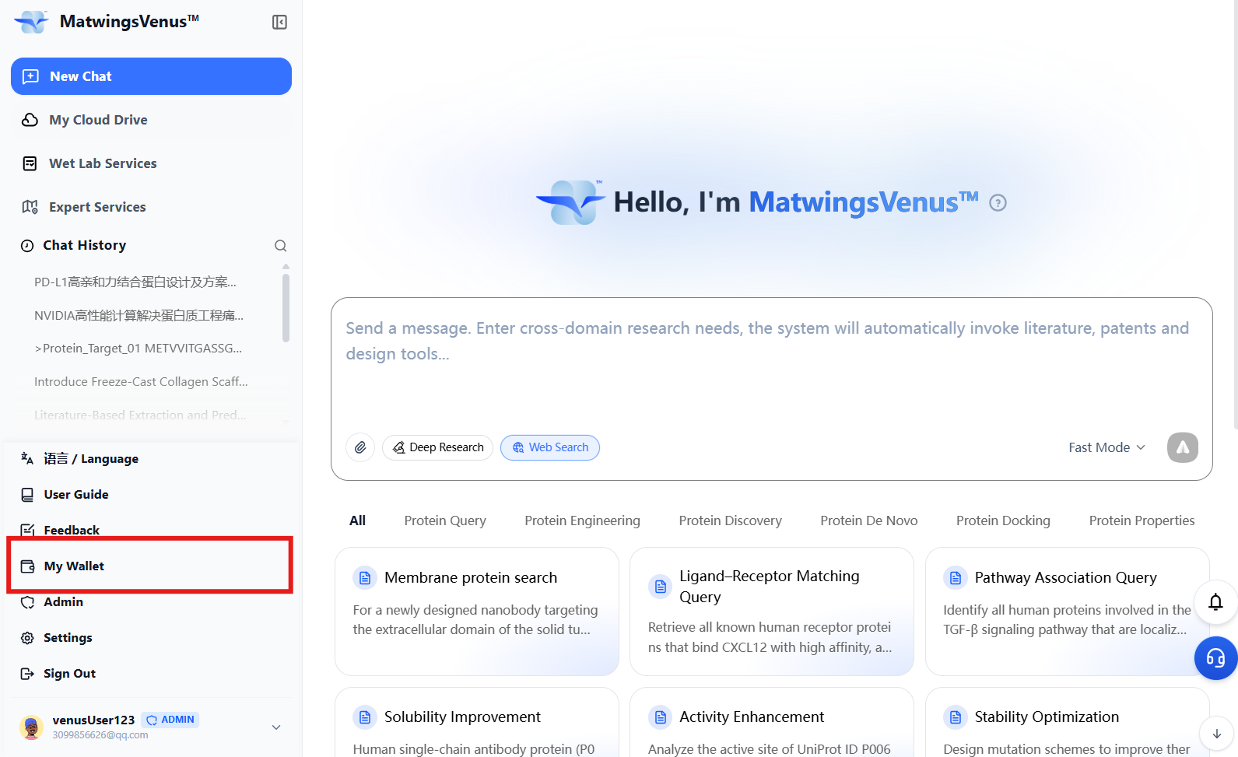
Task: Open Wet Lab Services
Action: 151,163
